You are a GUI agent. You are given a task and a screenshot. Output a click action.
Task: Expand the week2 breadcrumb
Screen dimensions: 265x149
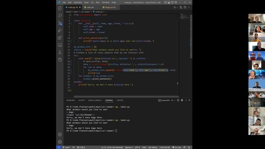69,12
